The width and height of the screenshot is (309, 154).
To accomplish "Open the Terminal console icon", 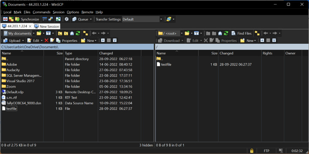I will coord(45,19).
